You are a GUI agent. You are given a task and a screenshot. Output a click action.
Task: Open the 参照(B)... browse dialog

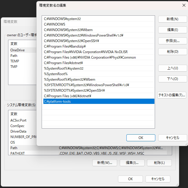[173, 41]
